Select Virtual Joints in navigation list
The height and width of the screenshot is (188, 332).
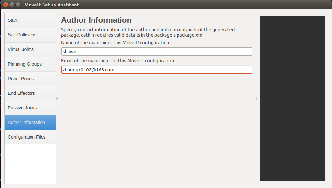click(x=30, y=50)
